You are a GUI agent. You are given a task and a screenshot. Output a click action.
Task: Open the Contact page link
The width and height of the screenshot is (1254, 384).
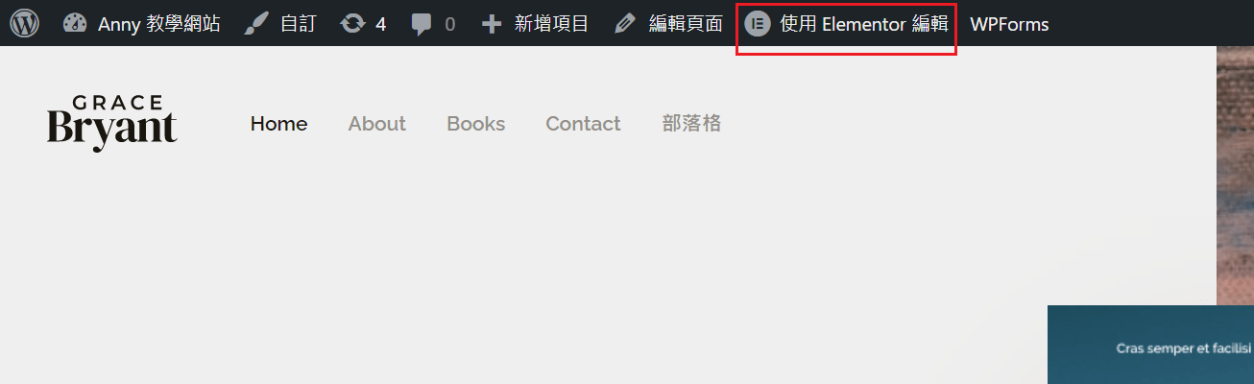point(583,124)
